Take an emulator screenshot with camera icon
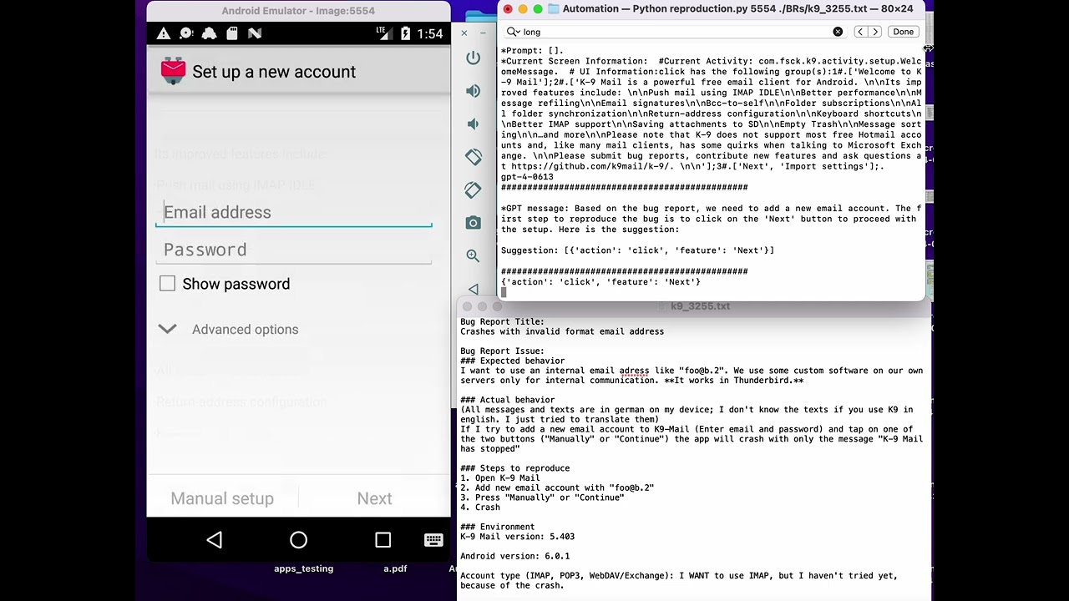The width and height of the screenshot is (1069, 601). (474, 223)
